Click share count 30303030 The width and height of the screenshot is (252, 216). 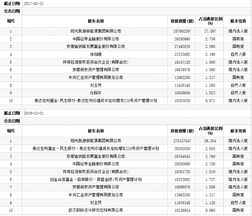click(182, 148)
